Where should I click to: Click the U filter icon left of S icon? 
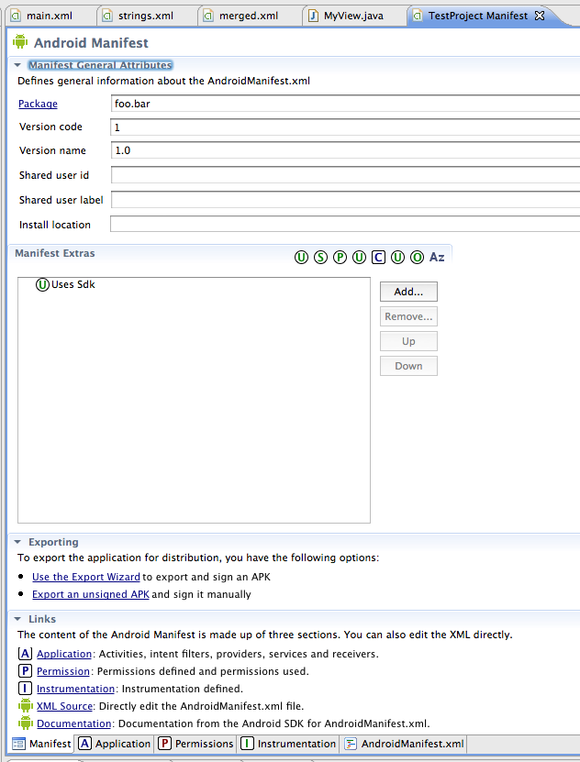(301, 257)
